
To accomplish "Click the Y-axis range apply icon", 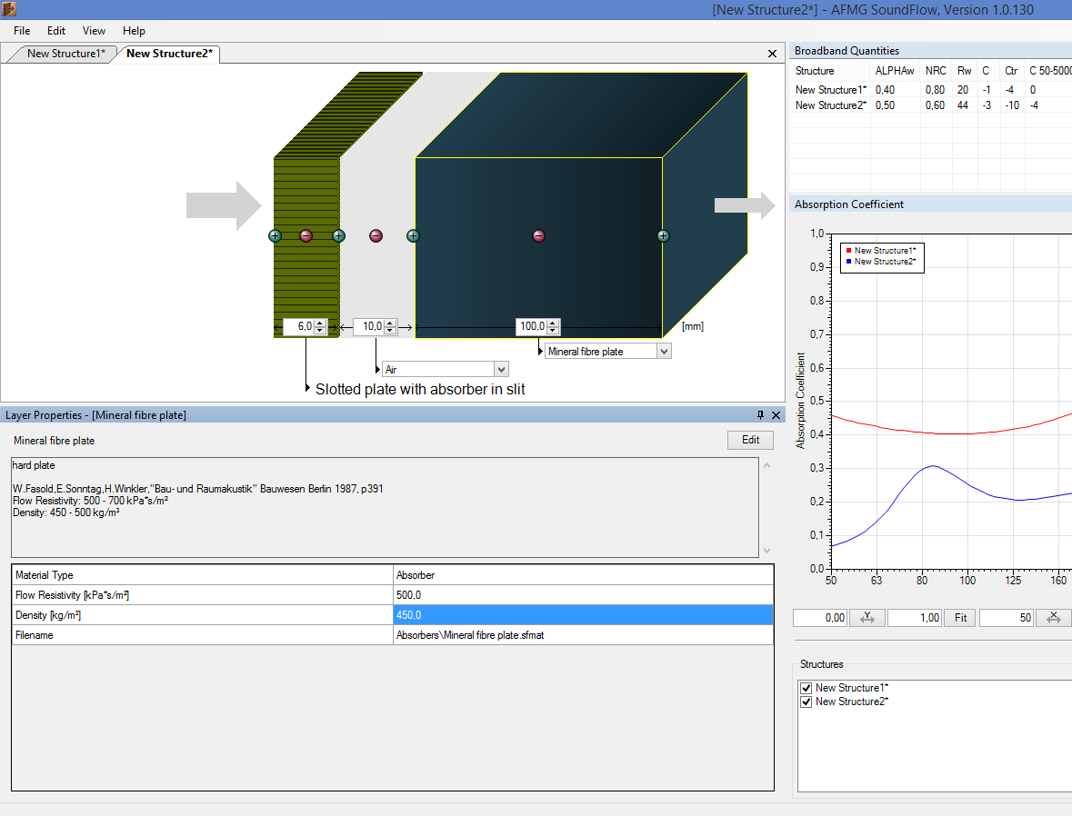I will 867,618.
